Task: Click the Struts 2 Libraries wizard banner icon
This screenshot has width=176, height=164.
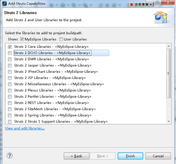Action: tap(161, 17)
